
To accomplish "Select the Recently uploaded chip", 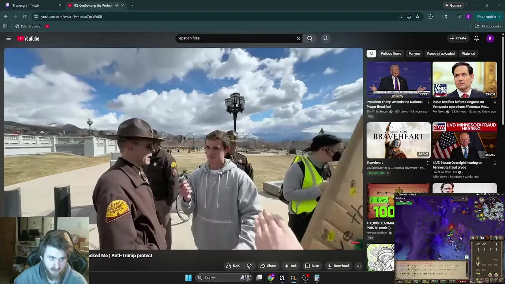I will (441, 53).
